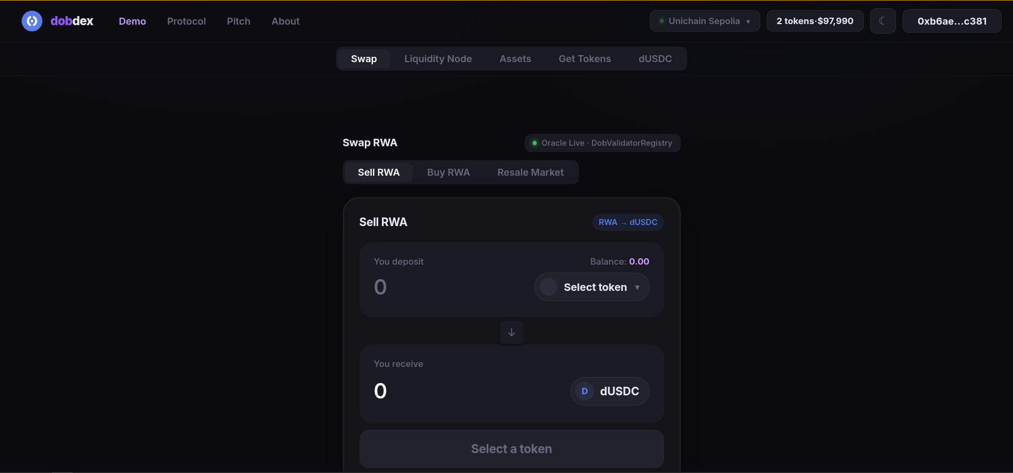Click the dUSDC receive token button
The image size is (1013, 473).
(610, 391)
